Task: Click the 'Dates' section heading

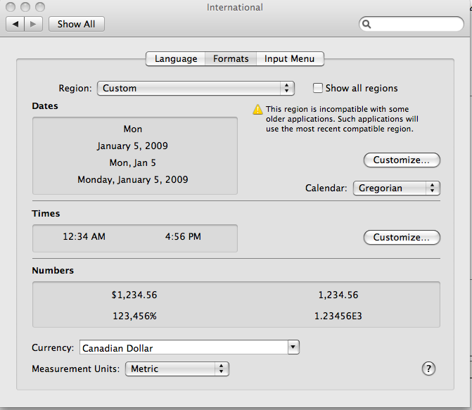Action: click(45, 106)
